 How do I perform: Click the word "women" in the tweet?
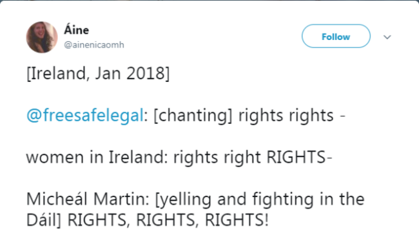pyautogui.click(x=55, y=158)
